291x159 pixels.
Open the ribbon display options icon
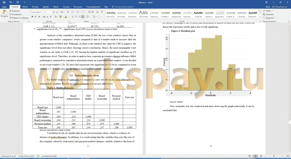click(x=267, y=2)
